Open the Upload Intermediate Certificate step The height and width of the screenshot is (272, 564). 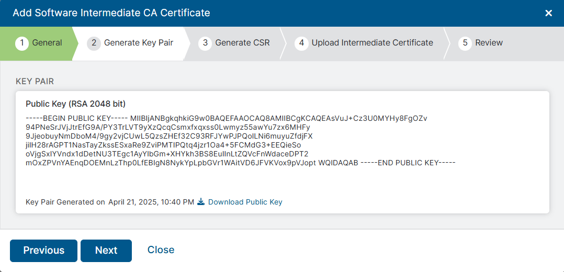(372, 43)
